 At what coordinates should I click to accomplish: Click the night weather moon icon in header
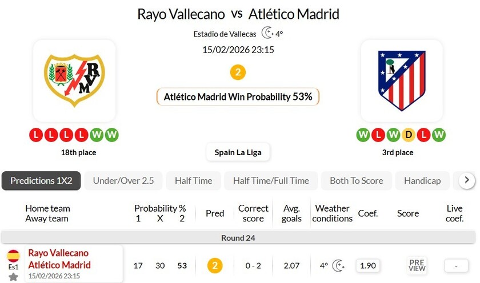[267, 33]
